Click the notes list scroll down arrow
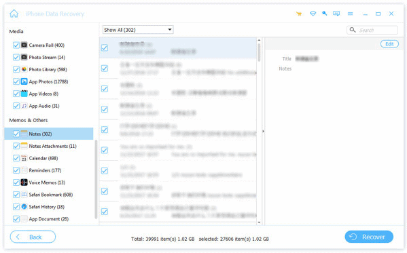Screen dimensions: 407x253 [x=259, y=222]
